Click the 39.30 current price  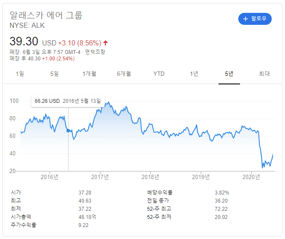tap(24, 41)
